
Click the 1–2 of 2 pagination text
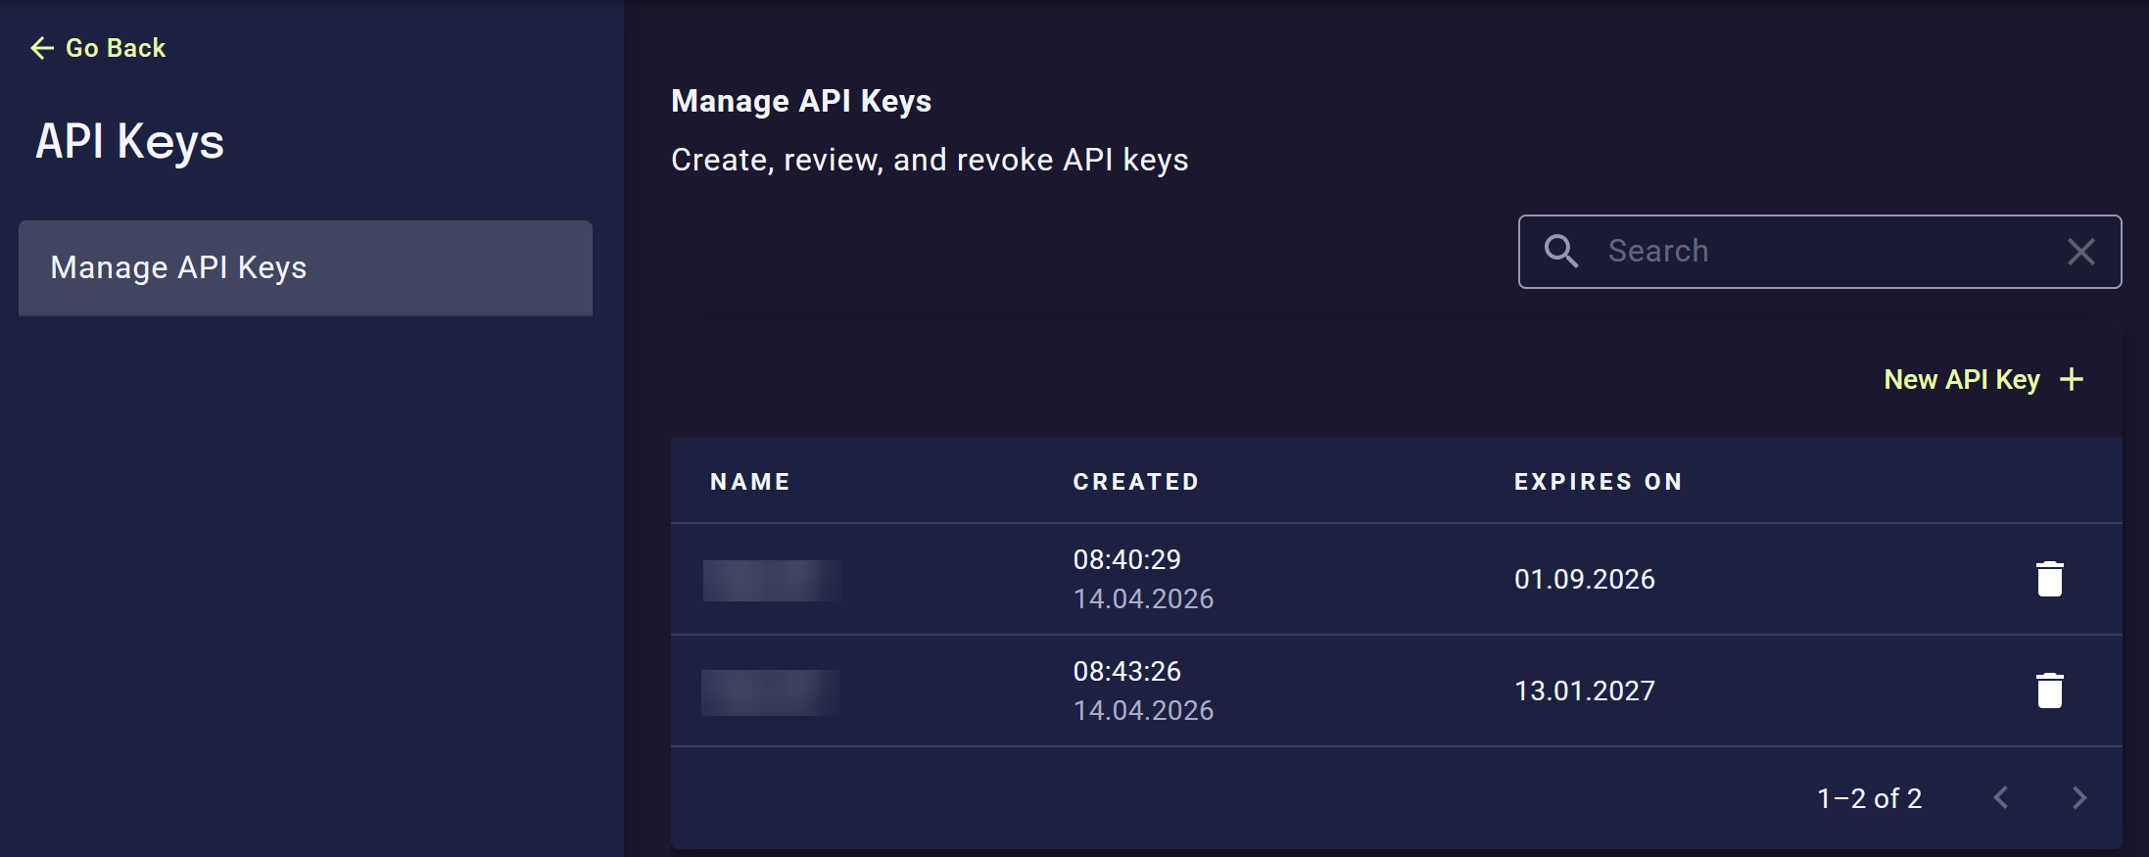pos(1870,798)
